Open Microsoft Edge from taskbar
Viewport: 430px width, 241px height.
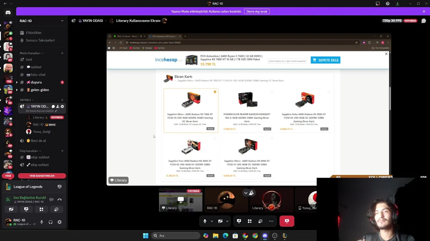pyautogui.click(x=225, y=236)
